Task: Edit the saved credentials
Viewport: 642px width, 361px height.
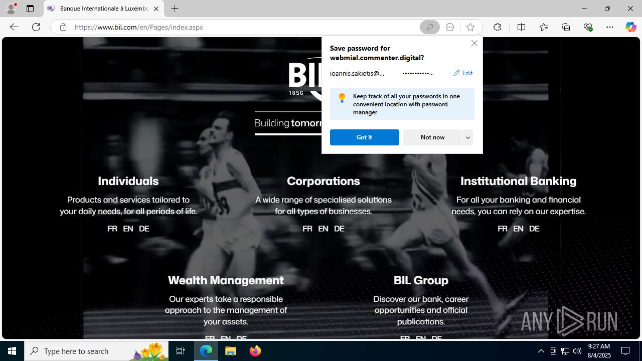Action: [463, 73]
